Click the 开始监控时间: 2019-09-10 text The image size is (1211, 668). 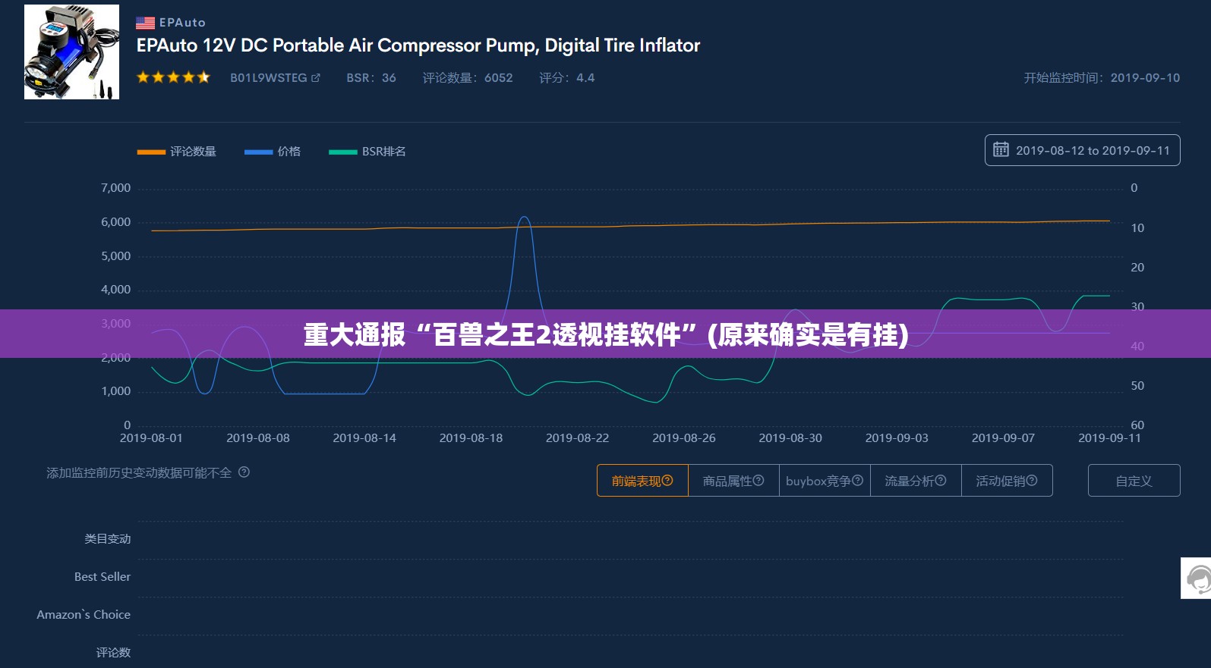[x=1102, y=77]
